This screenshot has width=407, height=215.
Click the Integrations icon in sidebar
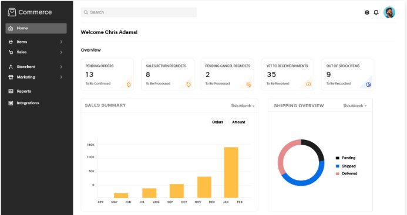(11, 103)
